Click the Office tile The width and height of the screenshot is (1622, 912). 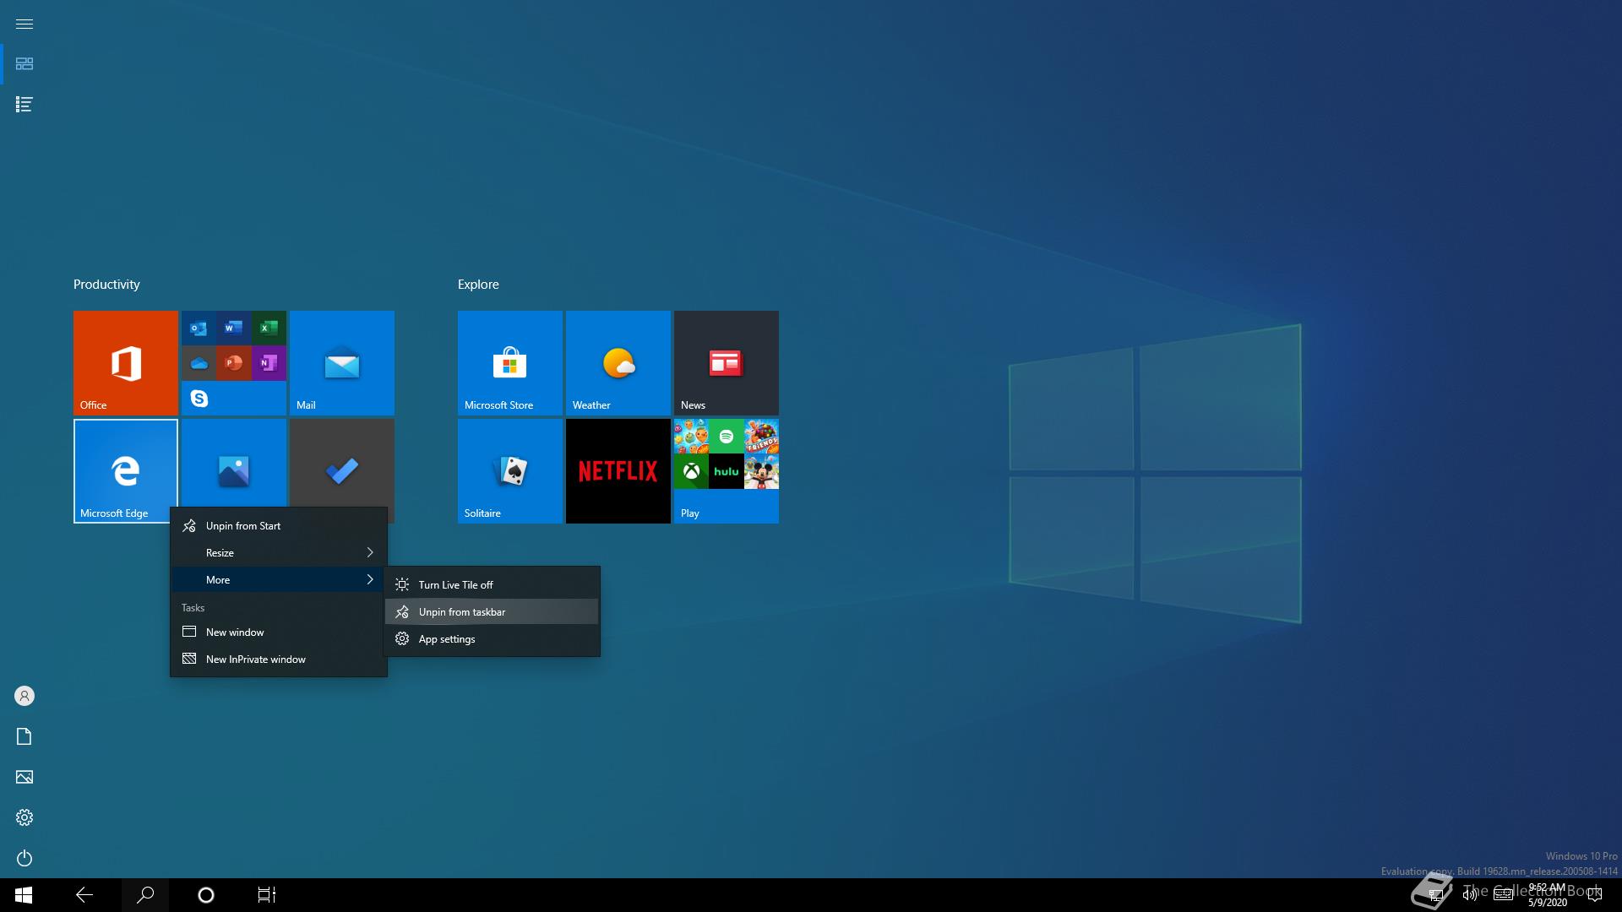(x=125, y=362)
